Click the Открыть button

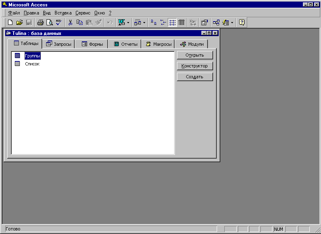195,55
